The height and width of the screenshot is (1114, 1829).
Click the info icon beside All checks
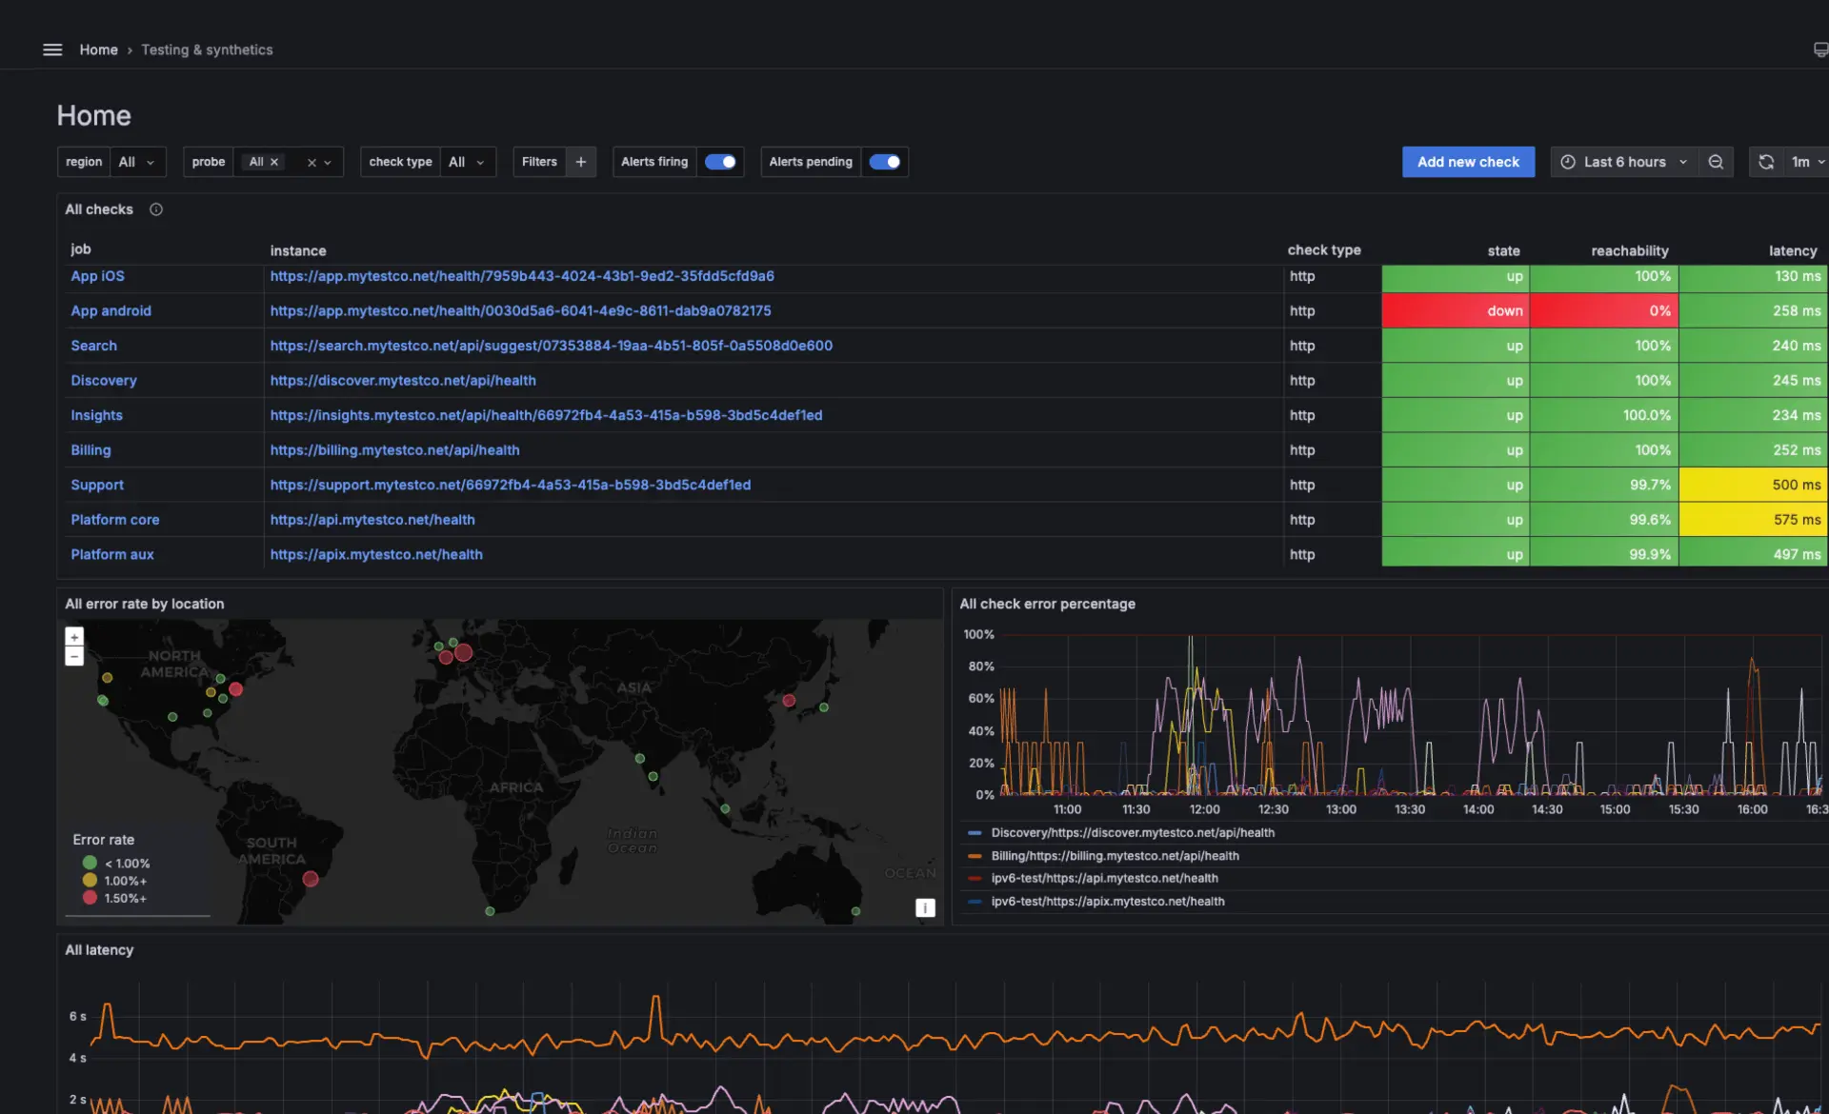(156, 209)
